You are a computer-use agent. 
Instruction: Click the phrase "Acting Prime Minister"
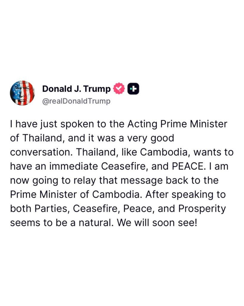pos(177,124)
